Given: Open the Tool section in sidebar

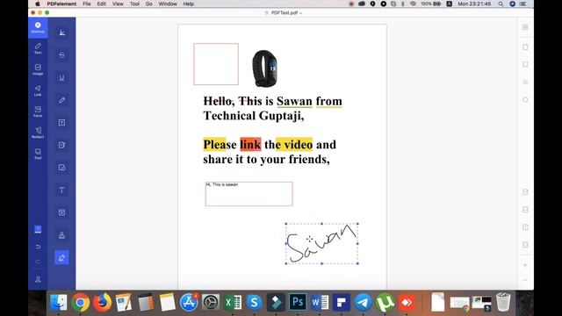Looking at the screenshot, I should [x=38, y=154].
